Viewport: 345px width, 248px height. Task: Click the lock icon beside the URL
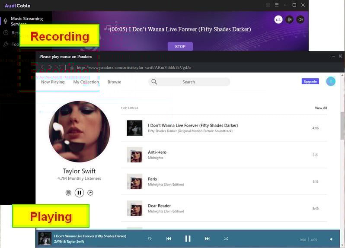click(x=72, y=67)
